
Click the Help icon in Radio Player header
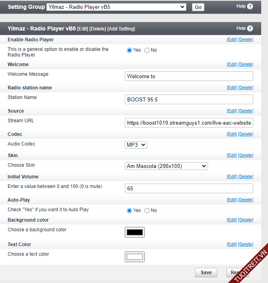click(250, 28)
